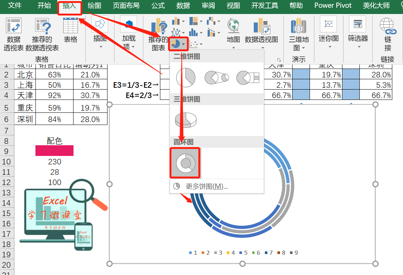This screenshot has width=403, height=275.
Task: Select the E4=2/3→ formula note
Action: [142, 95]
